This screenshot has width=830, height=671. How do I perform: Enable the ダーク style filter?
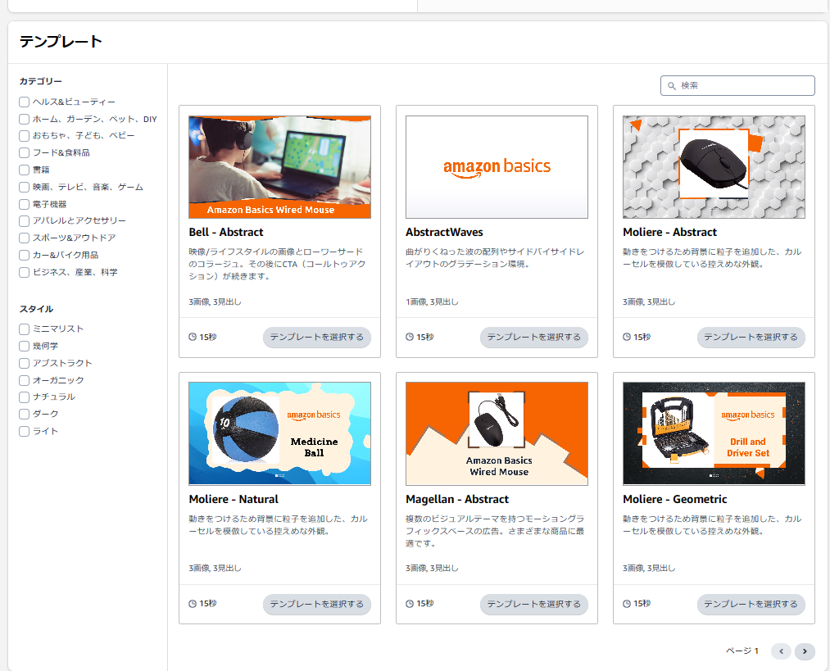pyautogui.click(x=24, y=414)
